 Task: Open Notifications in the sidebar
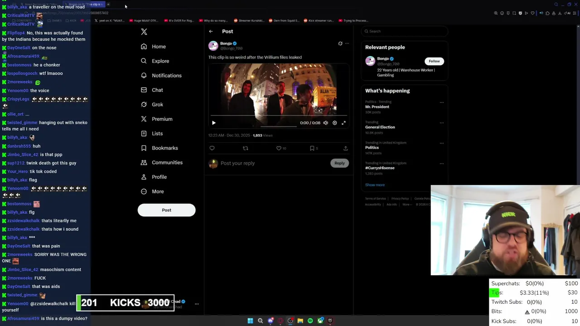tap(161, 76)
